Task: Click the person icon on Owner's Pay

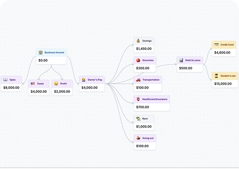Action: (x=84, y=80)
